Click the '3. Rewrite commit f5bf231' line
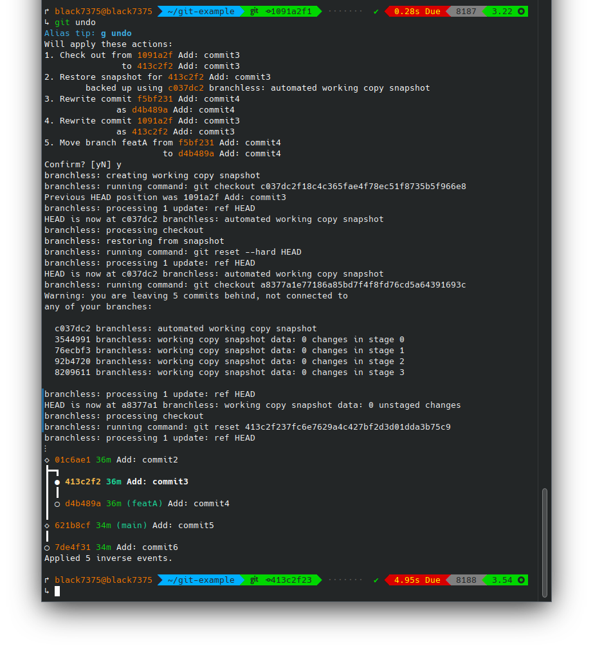 [142, 99]
